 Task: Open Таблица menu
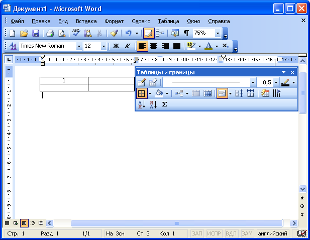pos(168,21)
